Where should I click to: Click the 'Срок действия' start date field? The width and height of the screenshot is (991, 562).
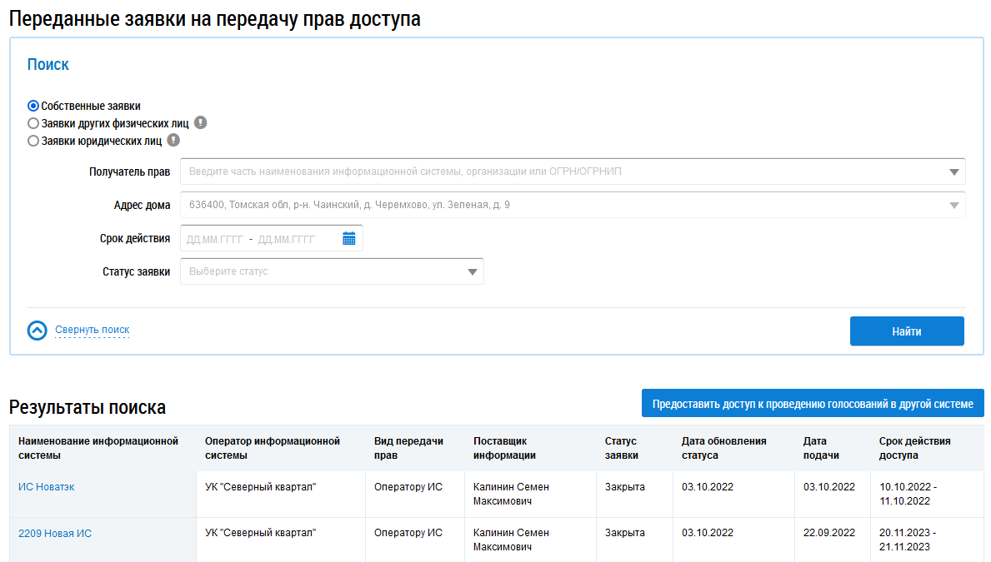tap(215, 239)
